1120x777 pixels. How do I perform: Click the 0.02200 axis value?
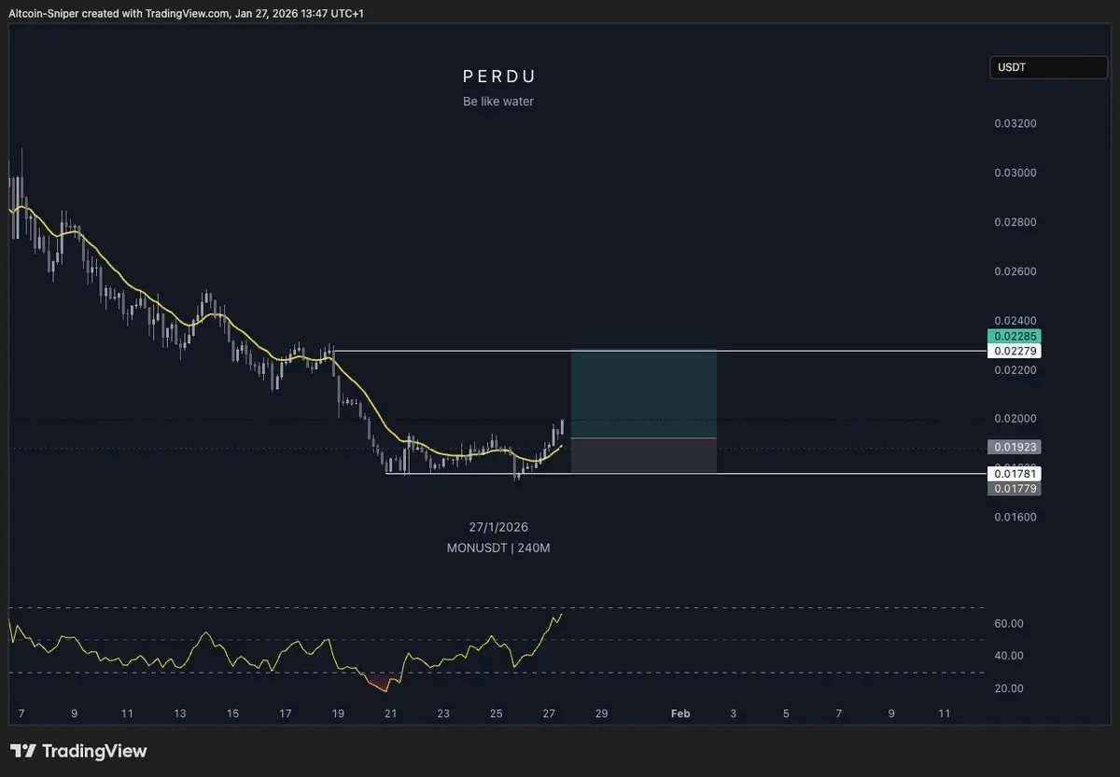pyautogui.click(x=1015, y=370)
